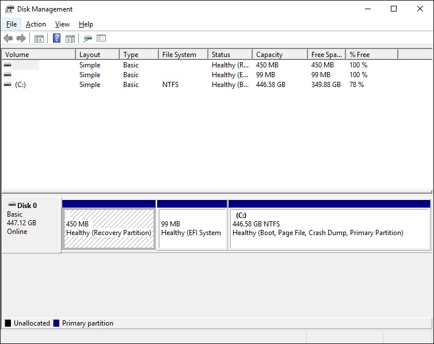This screenshot has height=344, width=434.
Task: Select the 450 MB Recovery Partition block
Action: pyautogui.click(x=109, y=228)
